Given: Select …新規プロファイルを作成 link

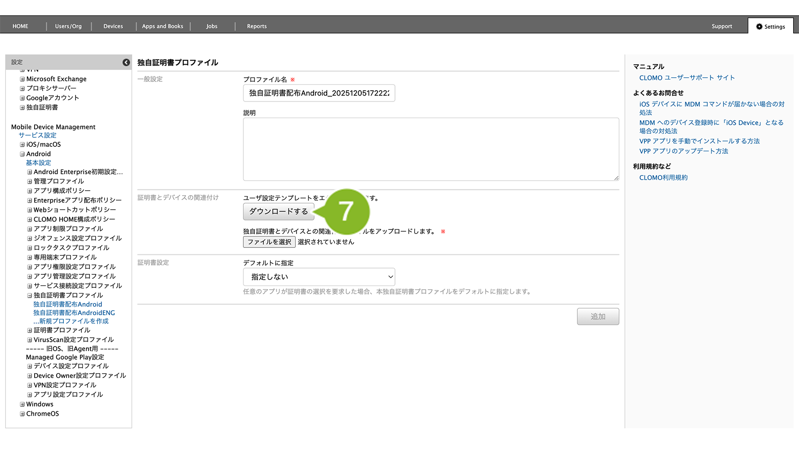Looking at the screenshot, I should pos(71,321).
